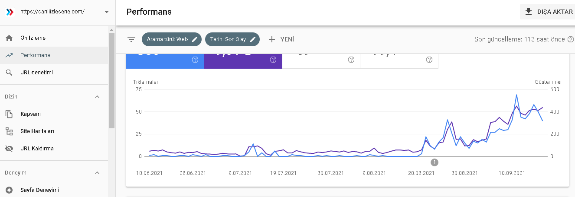Viewport: 575px width, 197px height.
Task: Click the edit pencil on Tarih chip
Action: [x=253, y=39]
